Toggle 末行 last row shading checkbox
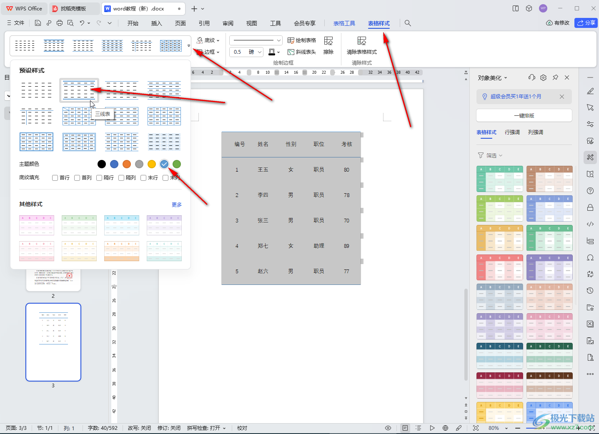This screenshot has height=434, width=599. point(143,178)
